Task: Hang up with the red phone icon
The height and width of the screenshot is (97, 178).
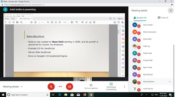Action: (x=60, y=87)
